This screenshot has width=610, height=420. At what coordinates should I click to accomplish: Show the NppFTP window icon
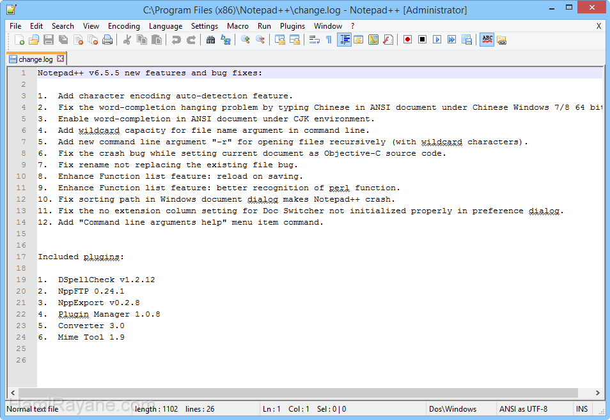pos(501,40)
